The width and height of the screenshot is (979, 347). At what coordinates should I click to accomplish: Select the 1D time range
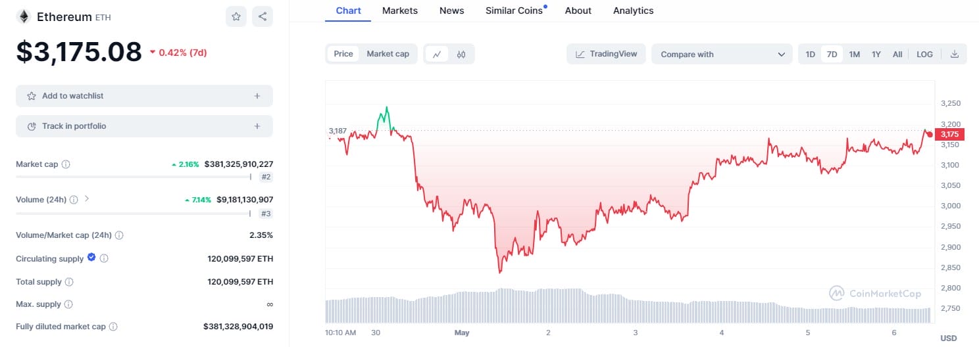pos(811,54)
